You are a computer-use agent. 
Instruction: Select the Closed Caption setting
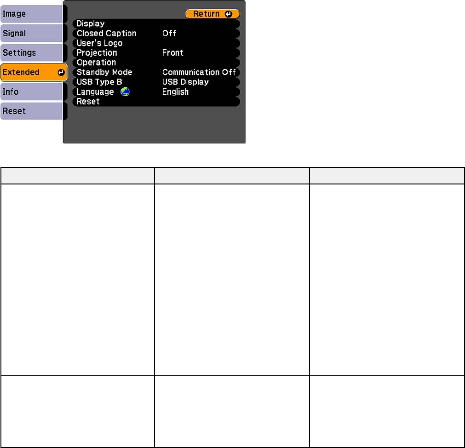point(156,33)
